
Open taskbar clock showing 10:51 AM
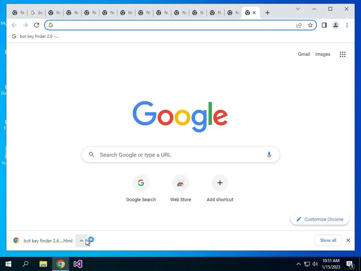pos(331,264)
